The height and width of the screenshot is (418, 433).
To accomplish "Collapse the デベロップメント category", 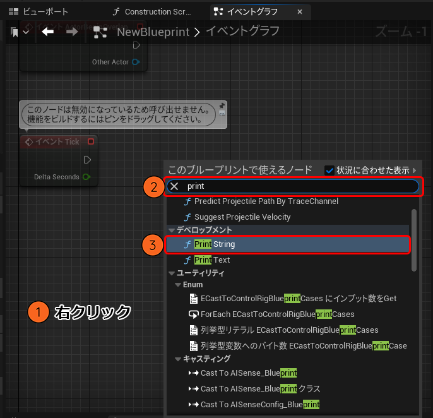I will point(171,230).
